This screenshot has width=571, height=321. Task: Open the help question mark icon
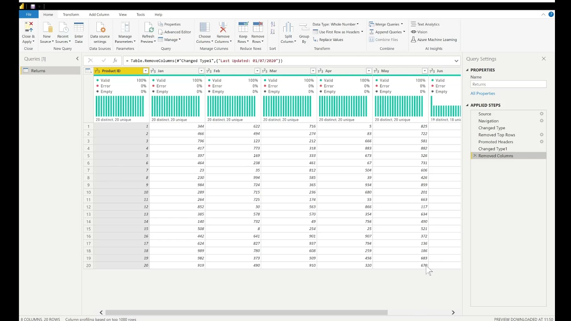[551, 14]
